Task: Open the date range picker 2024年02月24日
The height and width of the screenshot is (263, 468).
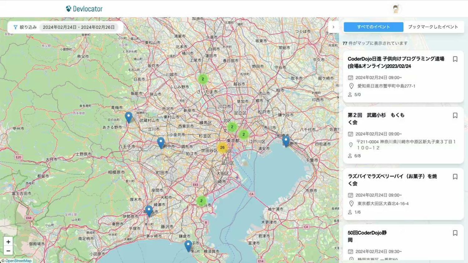Action: 79,27
